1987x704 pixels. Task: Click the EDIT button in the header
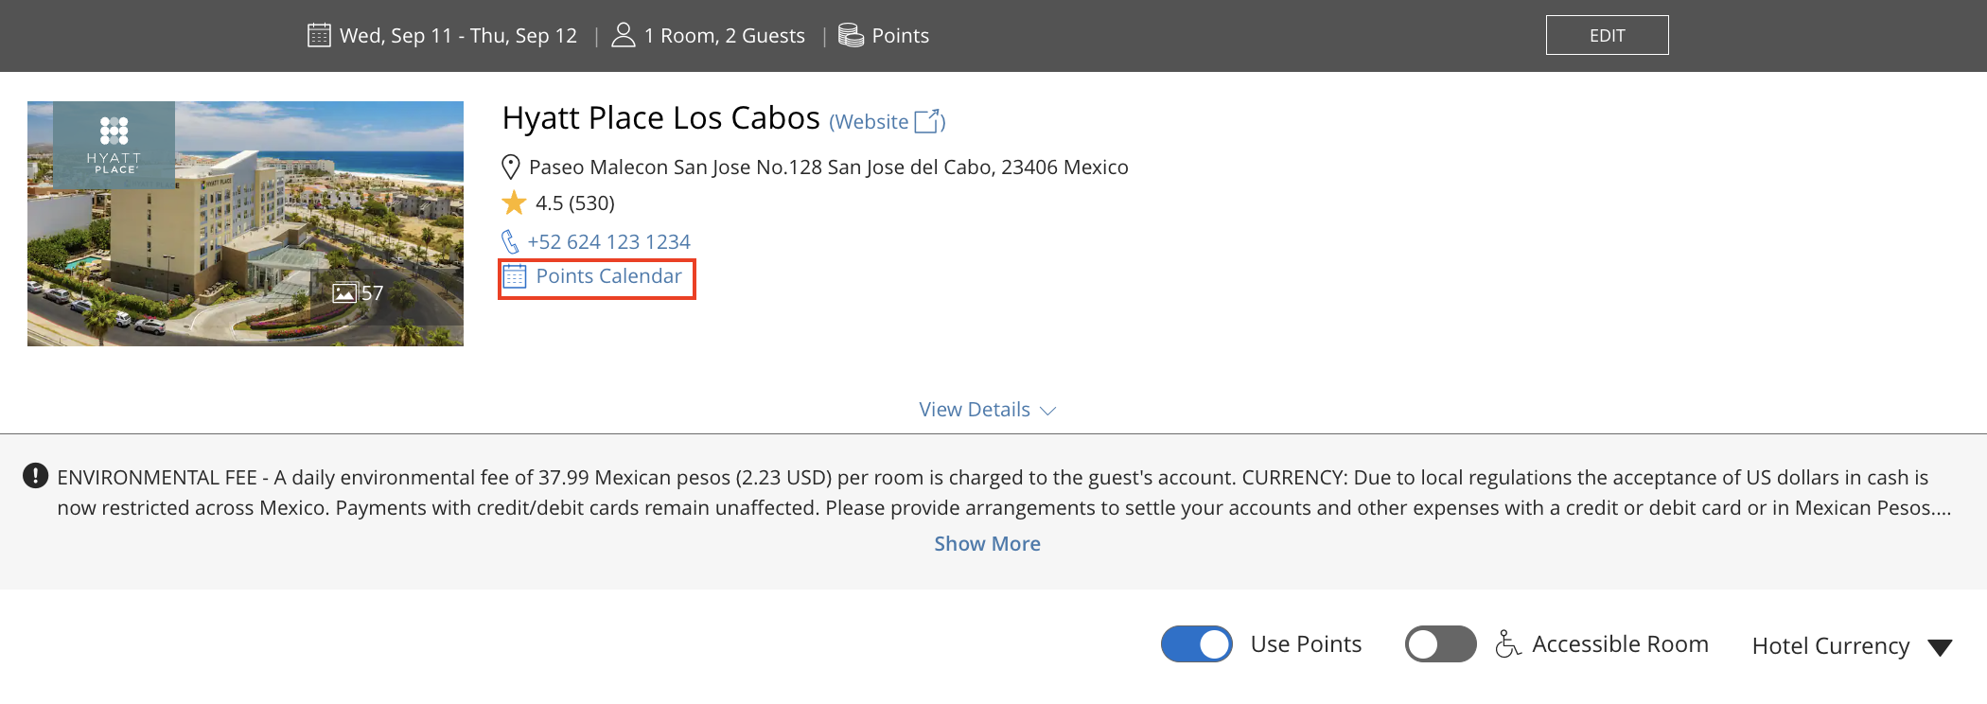1606,34
